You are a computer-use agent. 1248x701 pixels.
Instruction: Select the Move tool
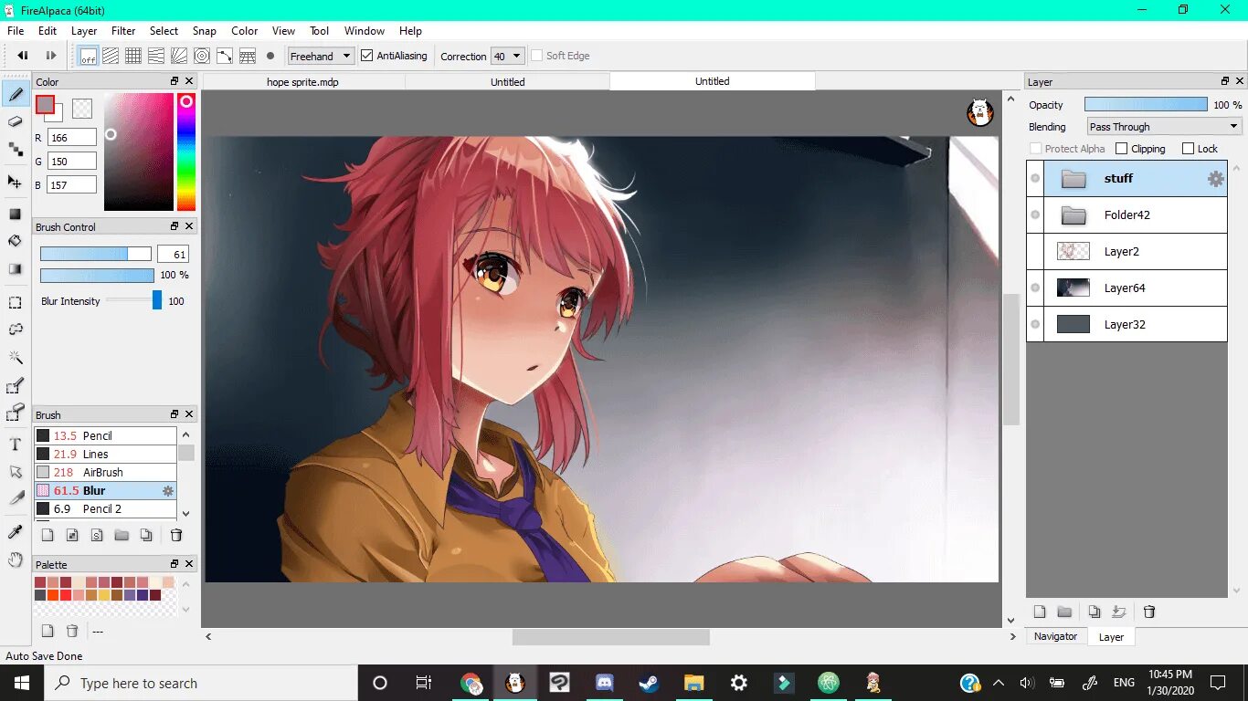coord(16,182)
